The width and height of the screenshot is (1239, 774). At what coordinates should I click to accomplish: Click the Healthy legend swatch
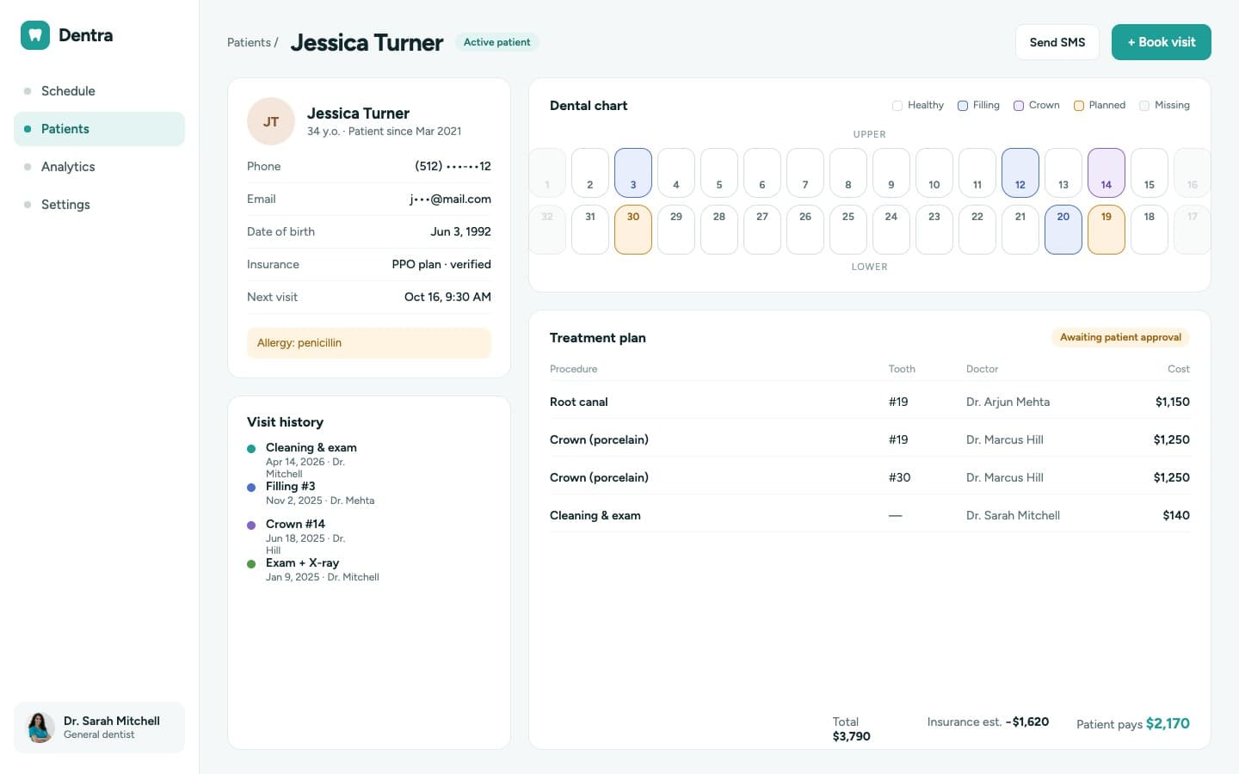pyautogui.click(x=897, y=106)
